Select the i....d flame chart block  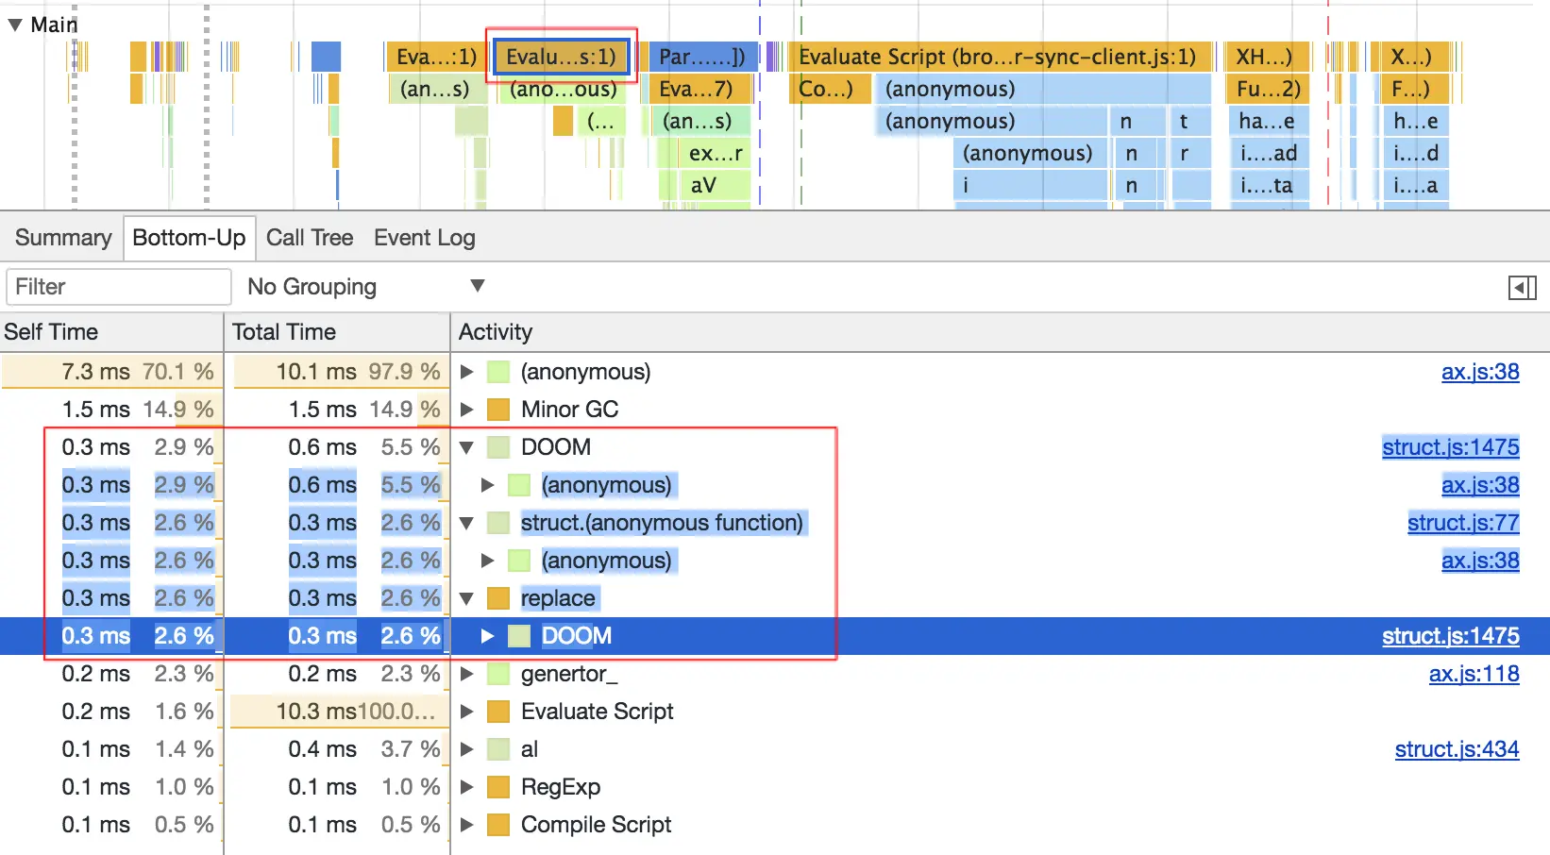(1416, 153)
